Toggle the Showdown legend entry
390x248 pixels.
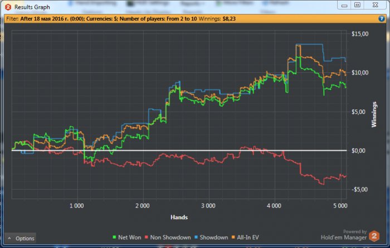211,237
